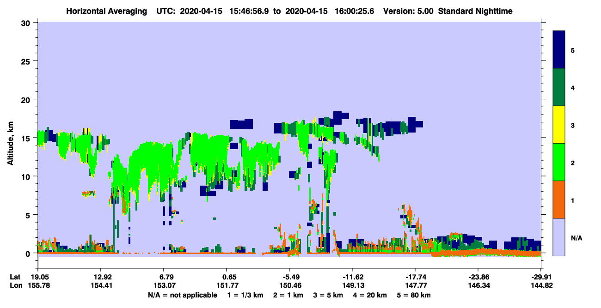Click the colorbar label 2

point(572,162)
